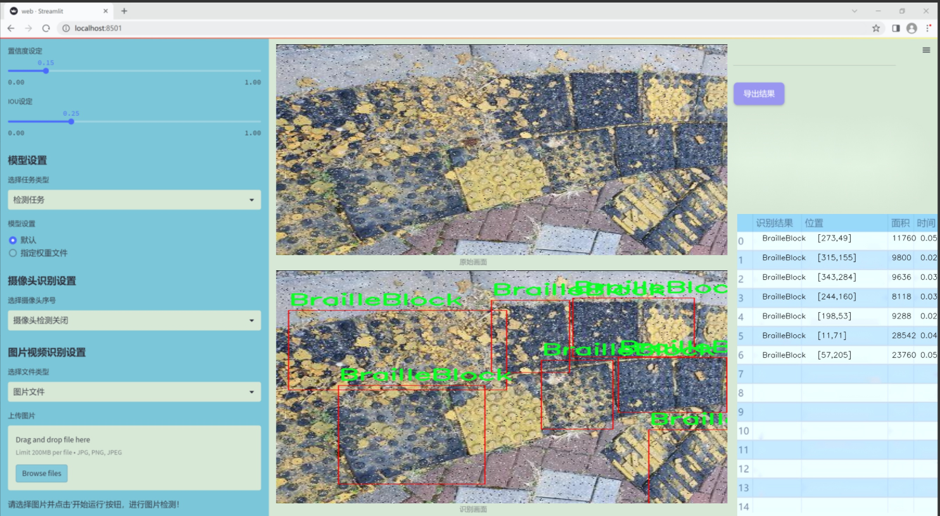The image size is (940, 516).
Task: Open the tab search chevron
Action: click(854, 11)
